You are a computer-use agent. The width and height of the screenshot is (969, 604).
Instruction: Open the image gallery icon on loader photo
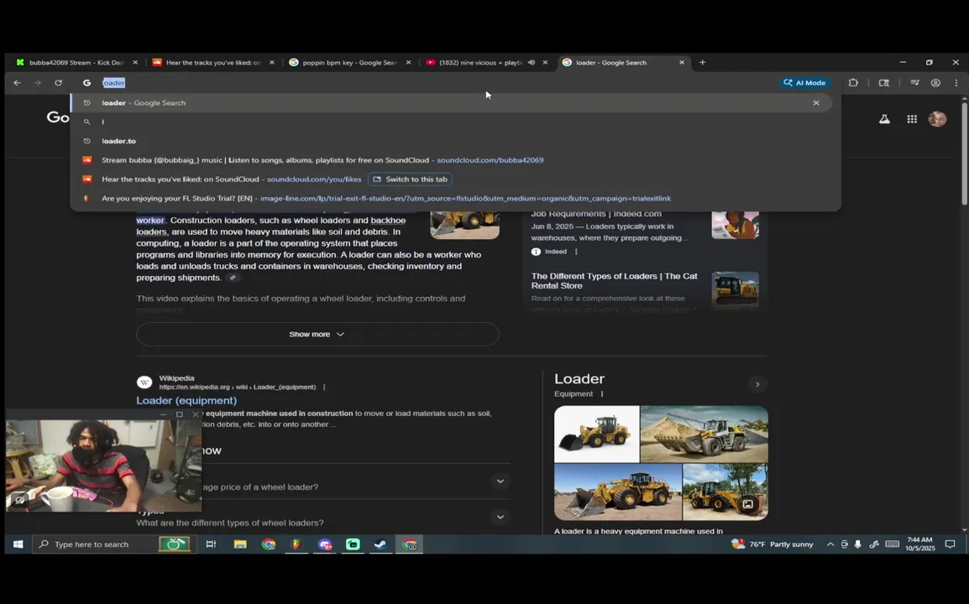[748, 504]
